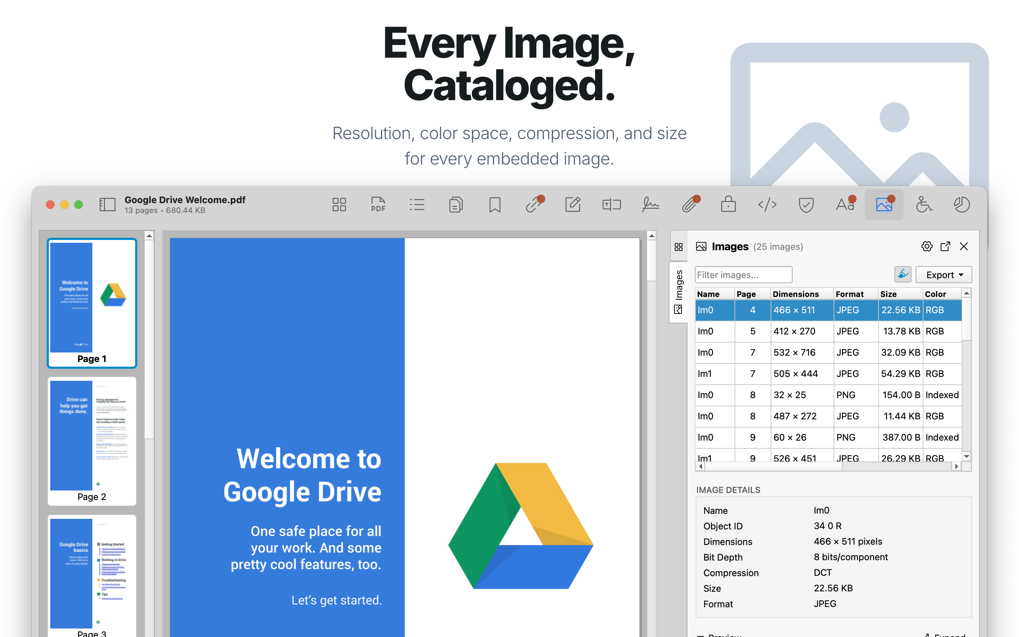Open Page 2 thumbnail

point(92,441)
